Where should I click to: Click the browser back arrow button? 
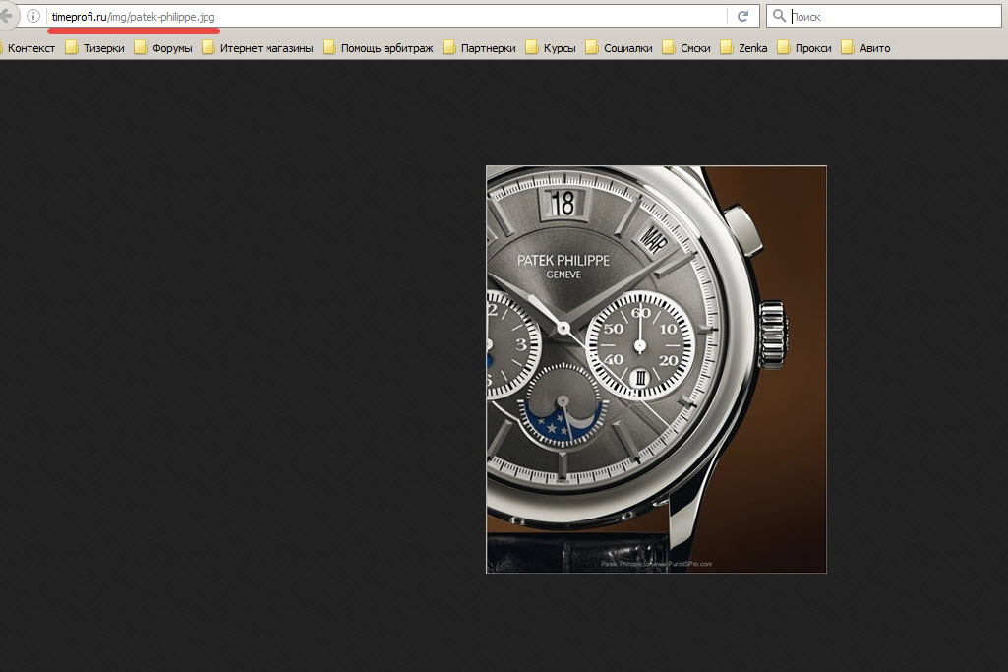[7, 16]
